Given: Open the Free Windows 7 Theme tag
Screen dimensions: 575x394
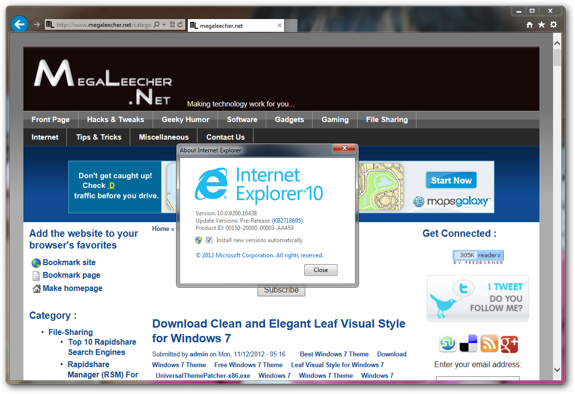Looking at the screenshot, I should (x=249, y=365).
